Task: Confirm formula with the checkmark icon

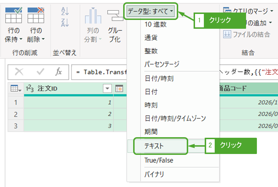Action: [x=40, y=72]
